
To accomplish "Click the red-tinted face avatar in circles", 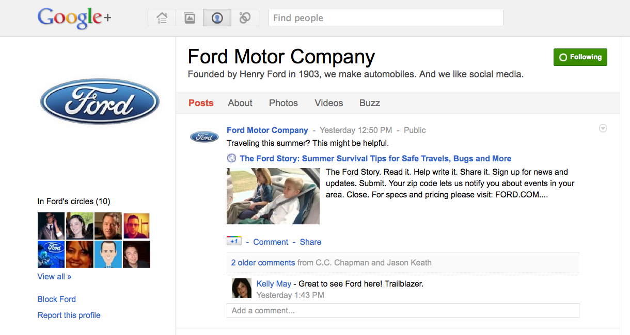I will (136, 226).
